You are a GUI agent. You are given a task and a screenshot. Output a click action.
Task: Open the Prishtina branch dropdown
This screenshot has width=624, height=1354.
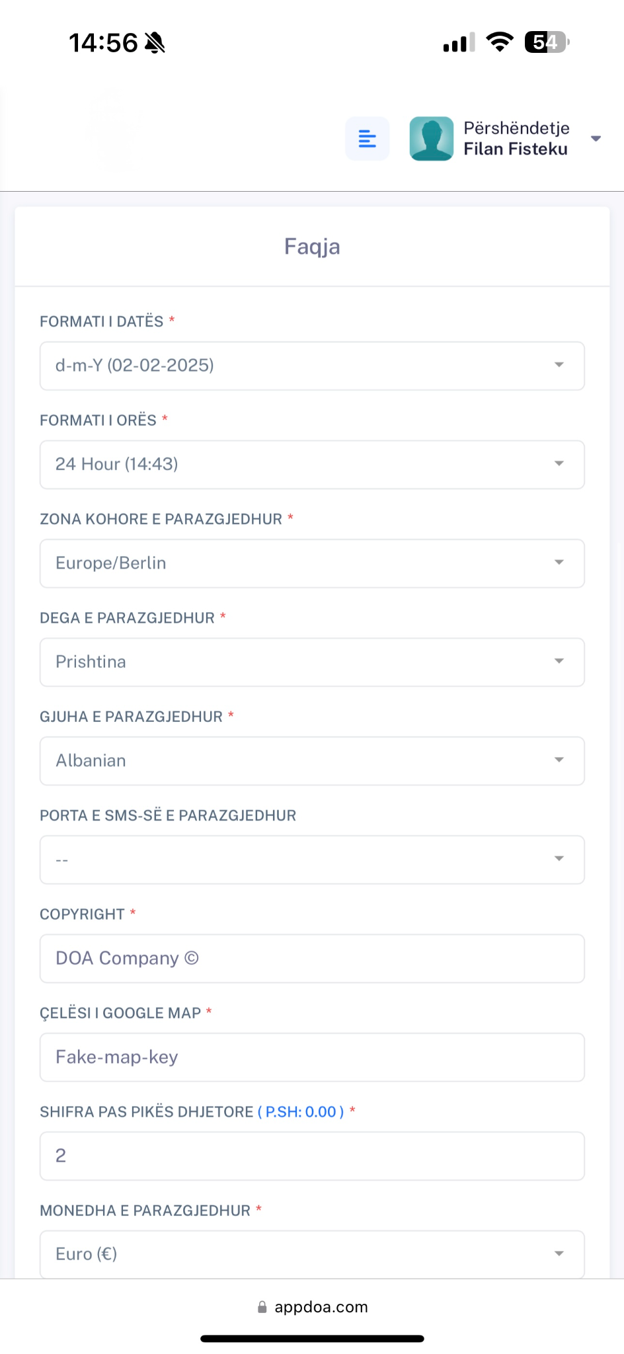tap(312, 662)
